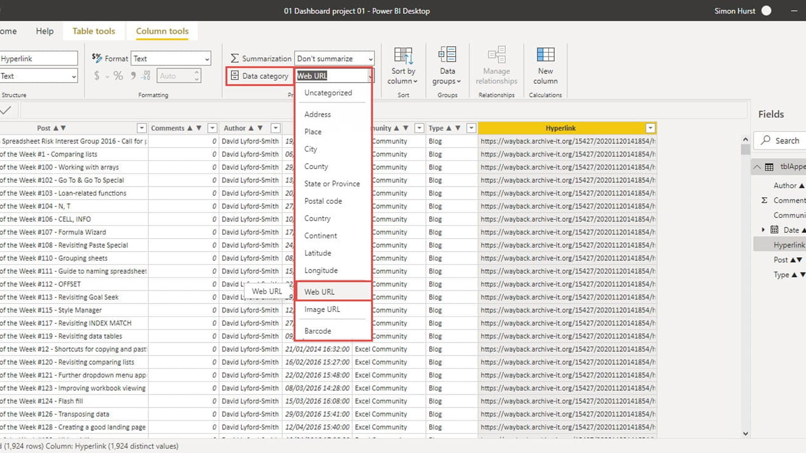
Task: Click the search magnifier in Fields pane
Action: pos(766,140)
